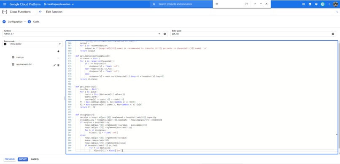The width and height of the screenshot is (340, 164).
Task: Open the Cloud Functions title link
Action: (20, 12)
